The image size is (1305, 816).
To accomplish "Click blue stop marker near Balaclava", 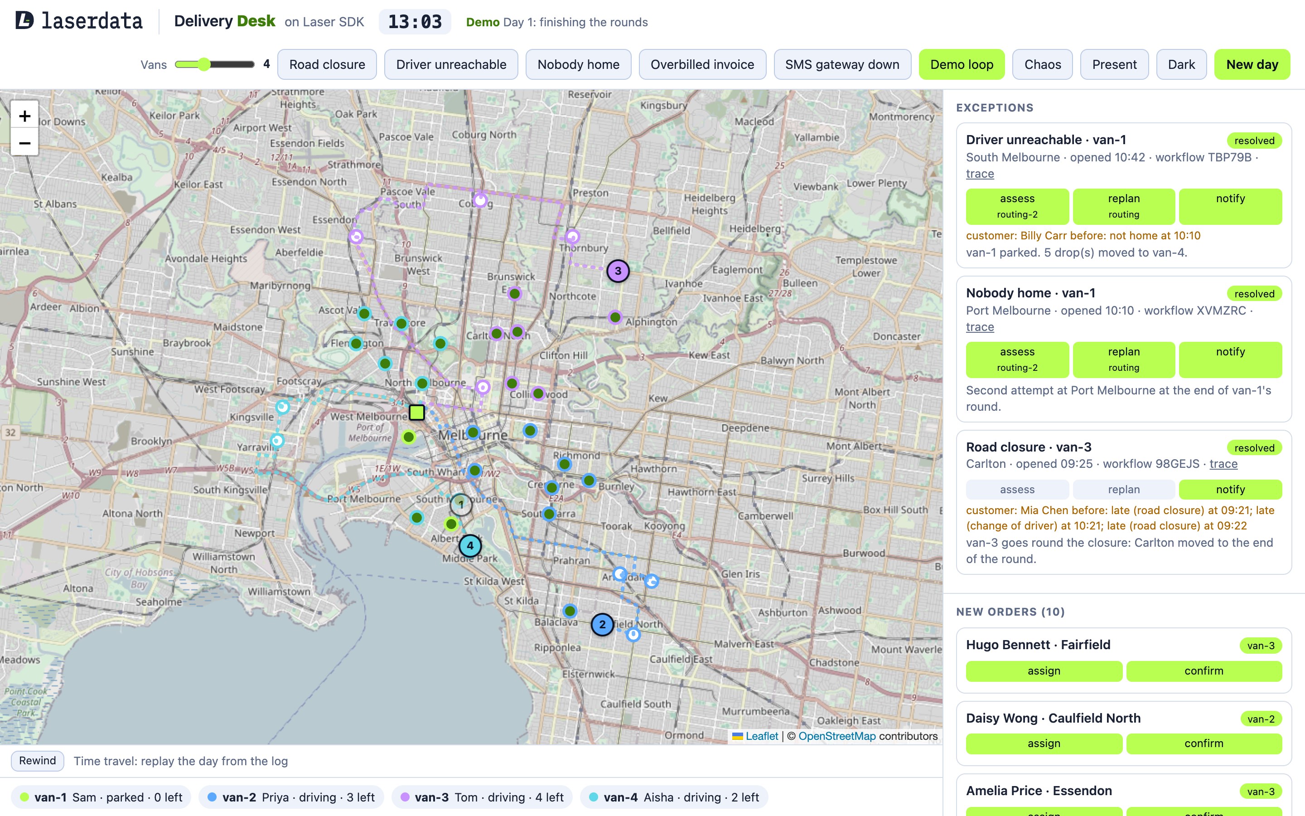I will pyautogui.click(x=570, y=611).
